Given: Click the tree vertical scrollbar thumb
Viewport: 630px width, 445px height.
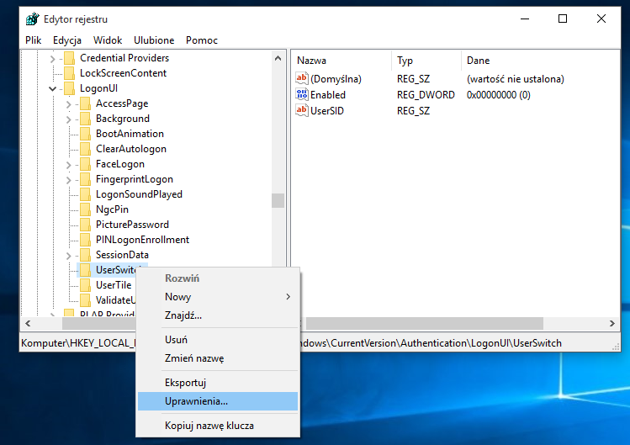Looking at the screenshot, I should tap(278, 200).
